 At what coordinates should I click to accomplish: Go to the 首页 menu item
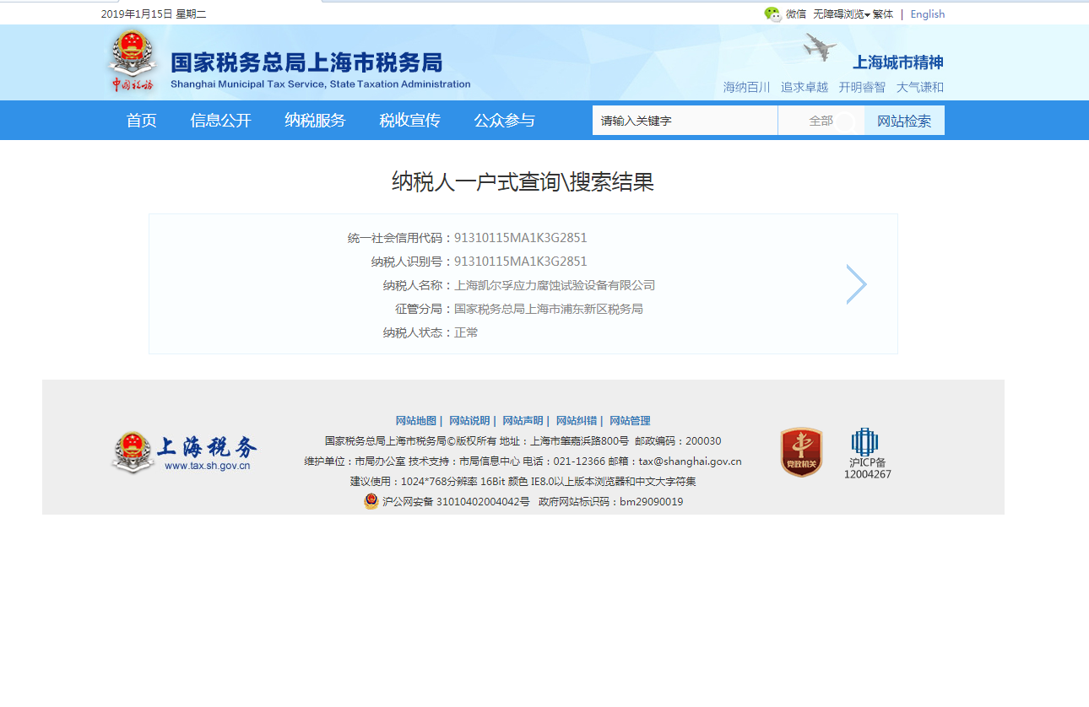coord(142,121)
